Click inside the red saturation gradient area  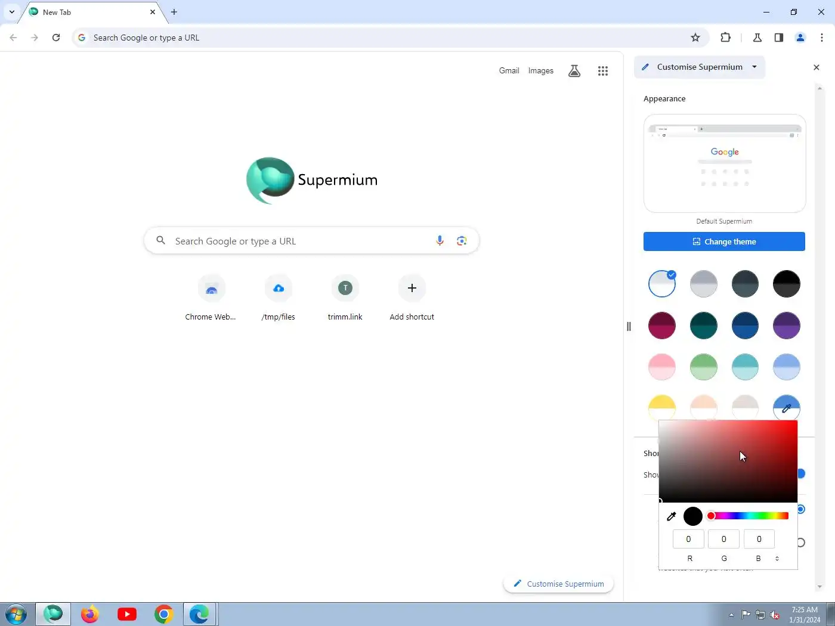click(728, 461)
